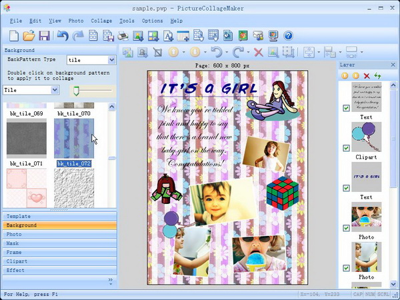Image resolution: width=400 pixels, height=300 pixels.
Task: Toggle the 'IT'S a GIRL' text layer checkbox
Action: (346, 188)
